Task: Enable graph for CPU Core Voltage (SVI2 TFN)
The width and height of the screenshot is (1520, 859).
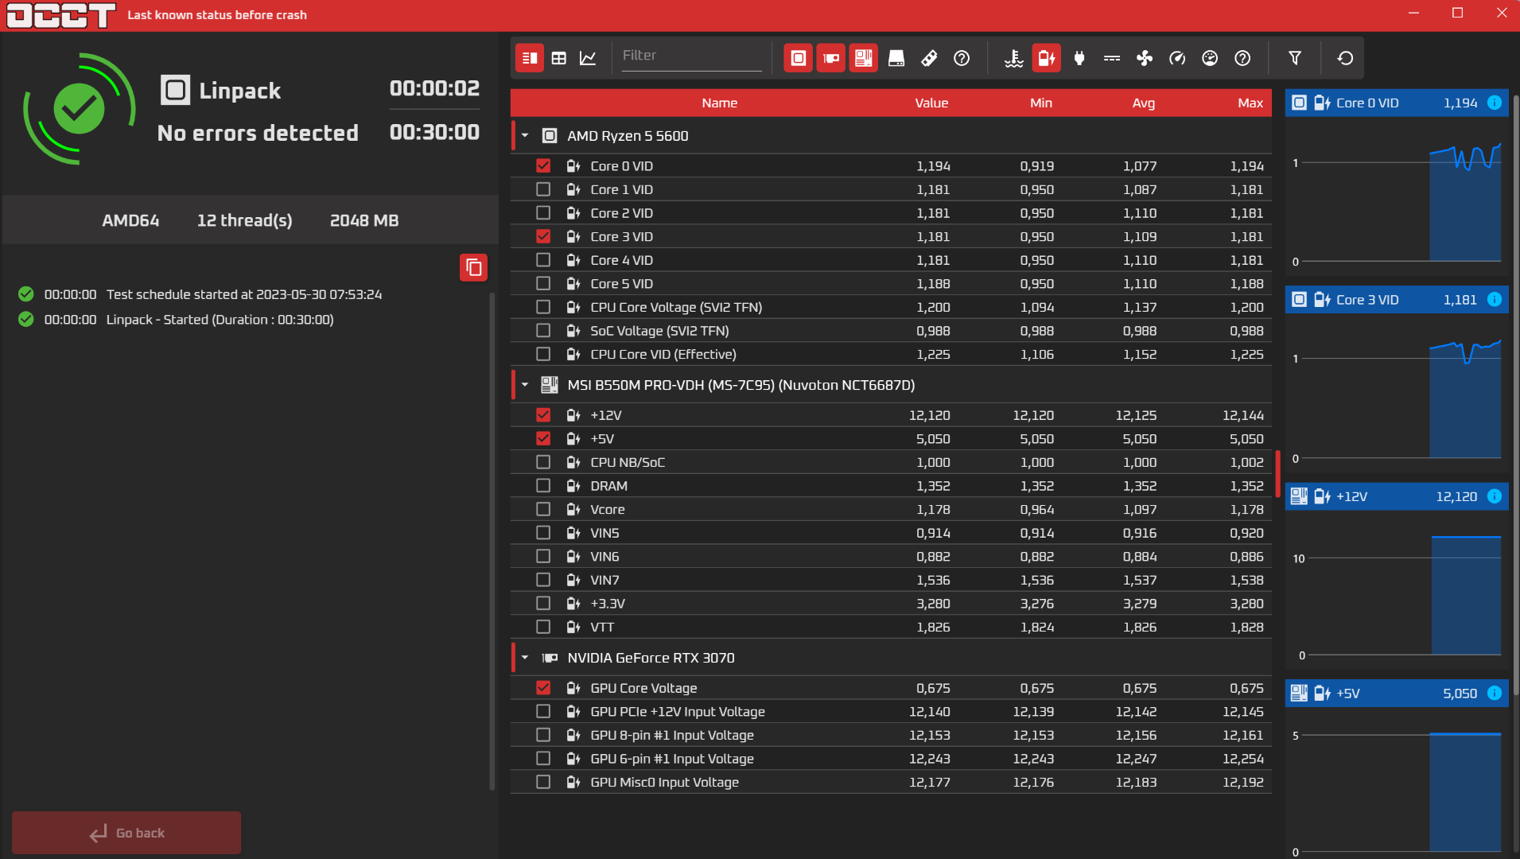Action: tap(543, 307)
